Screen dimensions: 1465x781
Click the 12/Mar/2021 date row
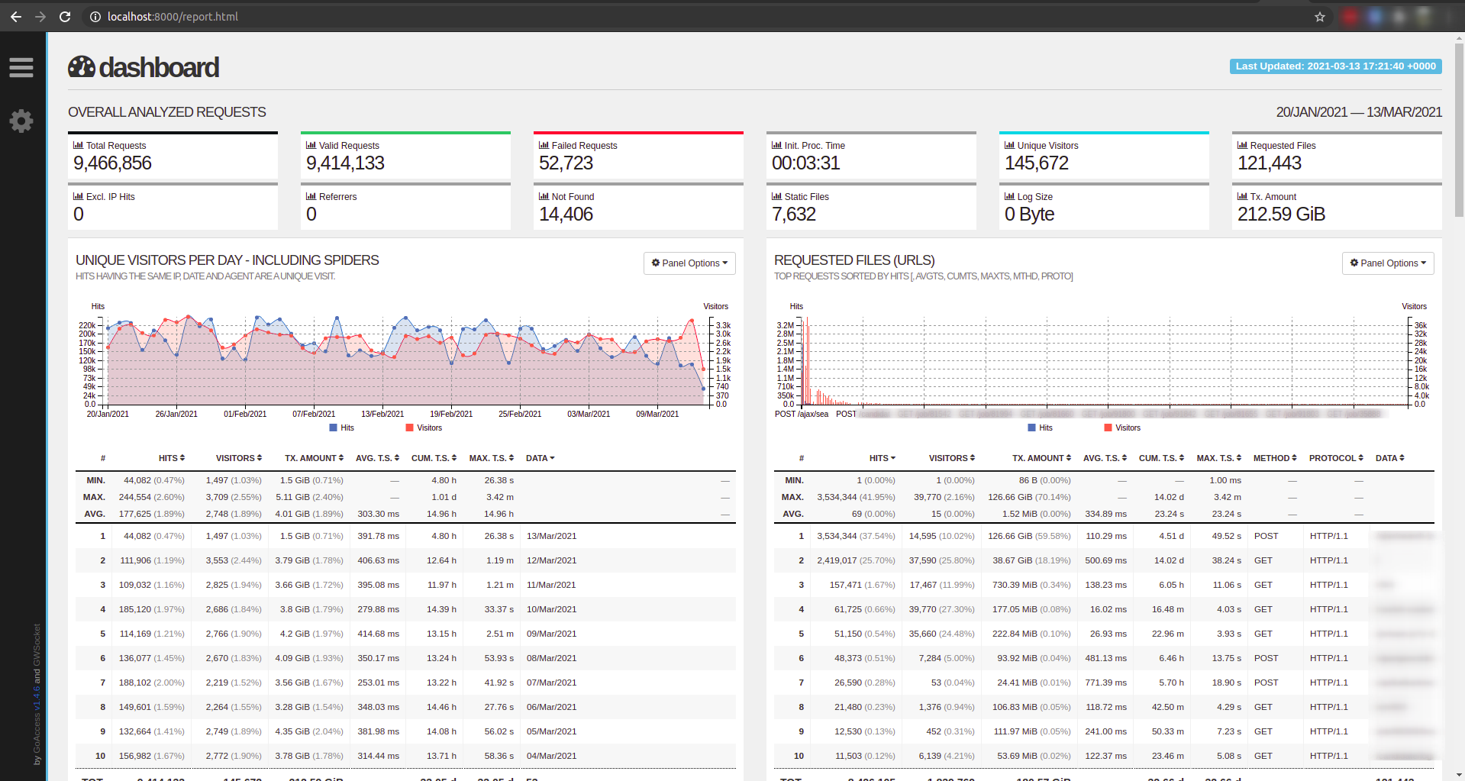coord(405,560)
